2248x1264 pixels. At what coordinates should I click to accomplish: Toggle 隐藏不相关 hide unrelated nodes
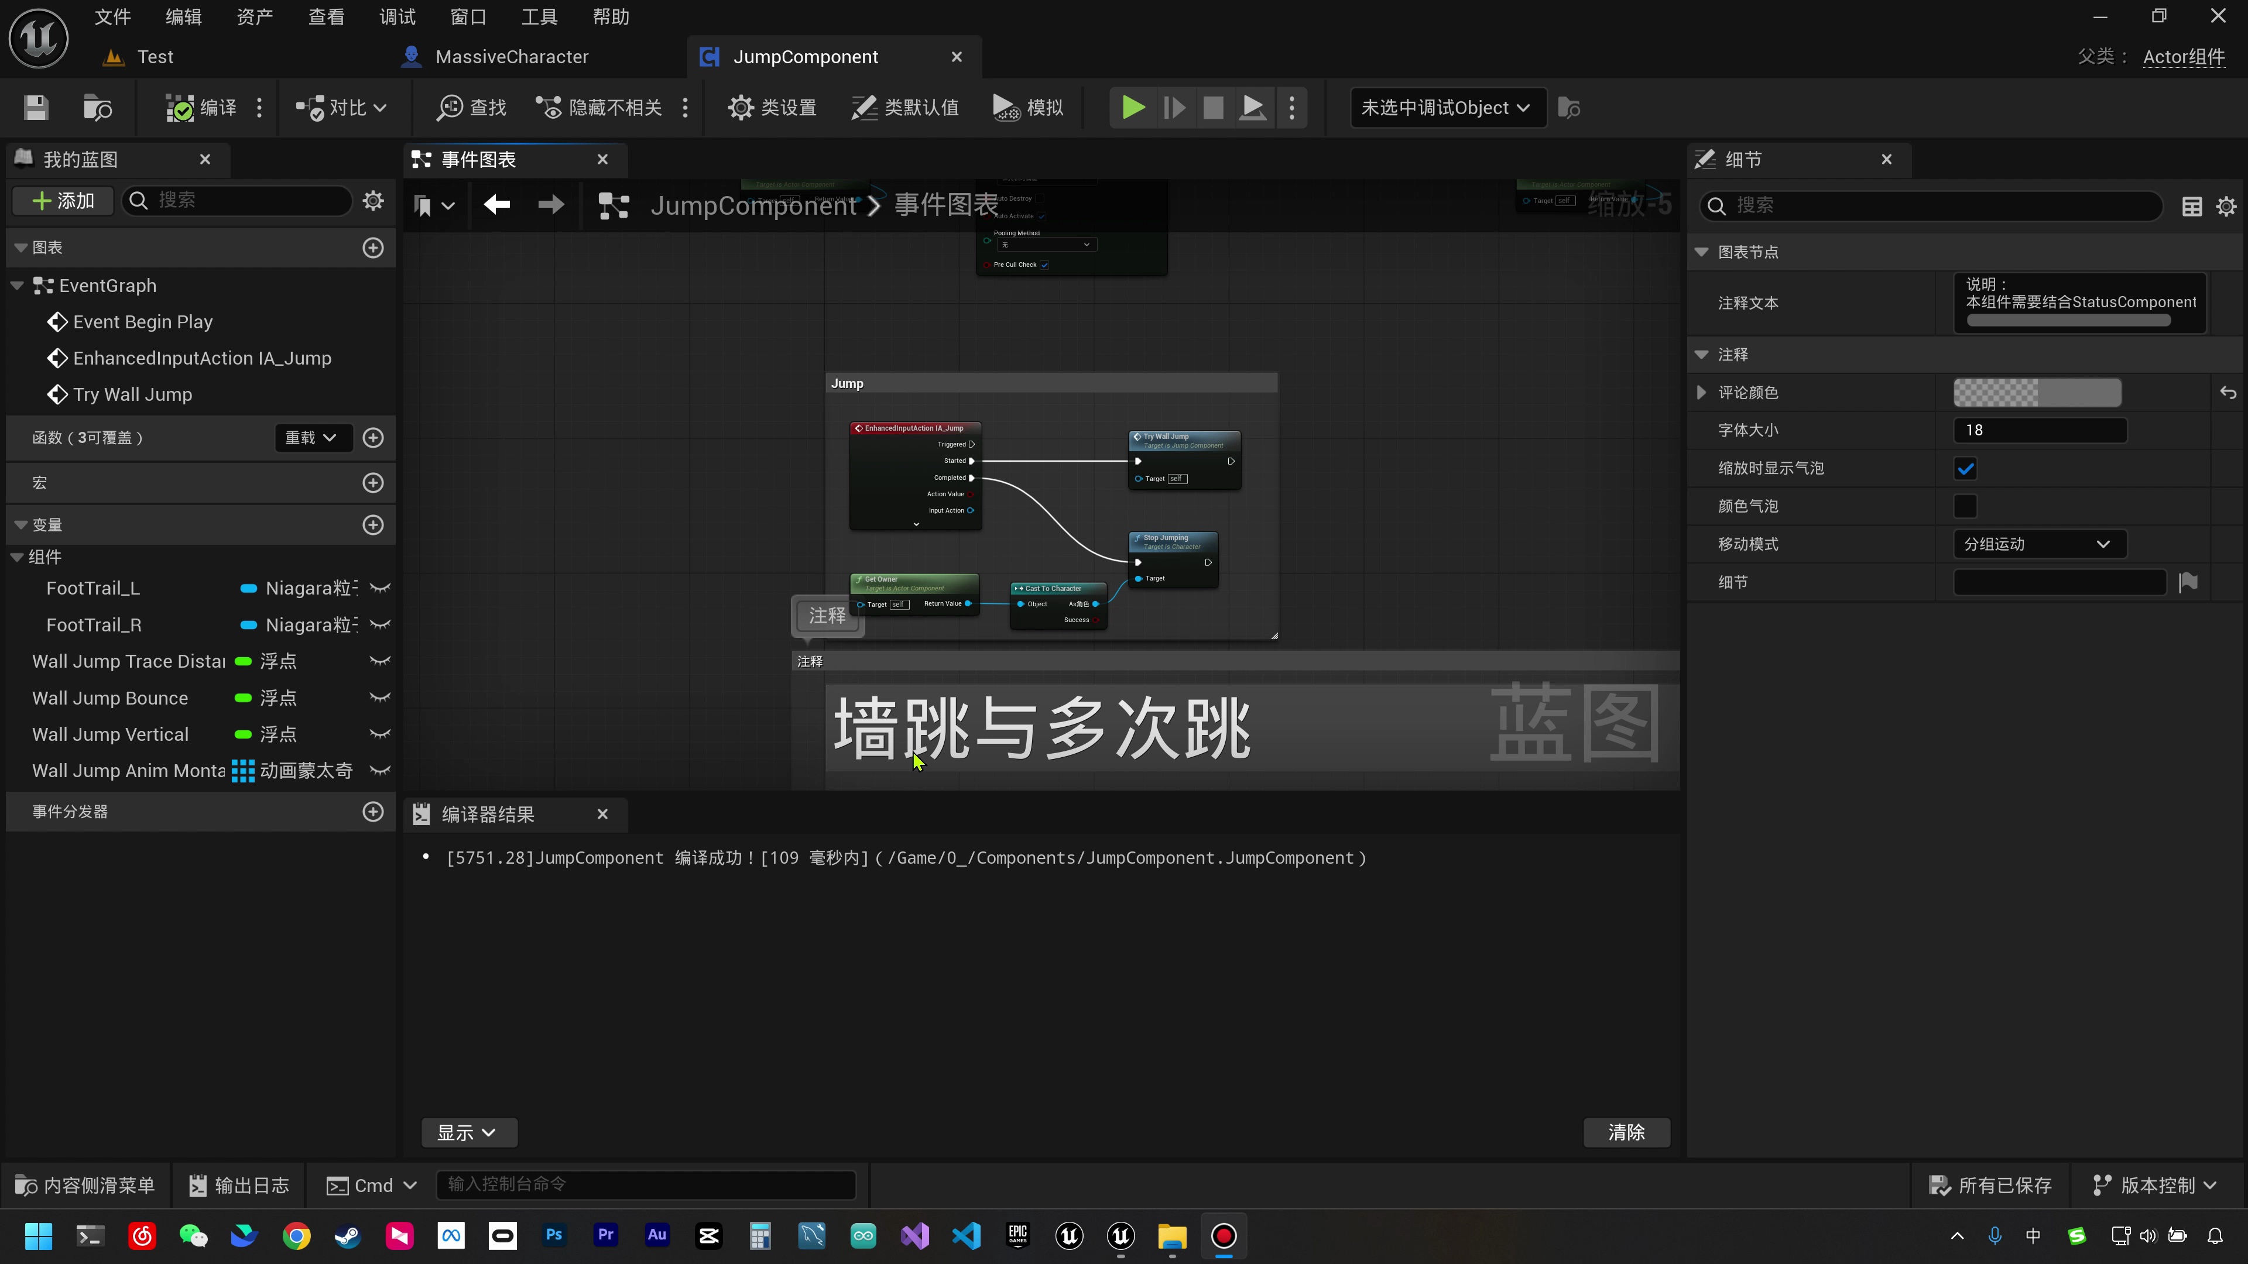(x=599, y=107)
